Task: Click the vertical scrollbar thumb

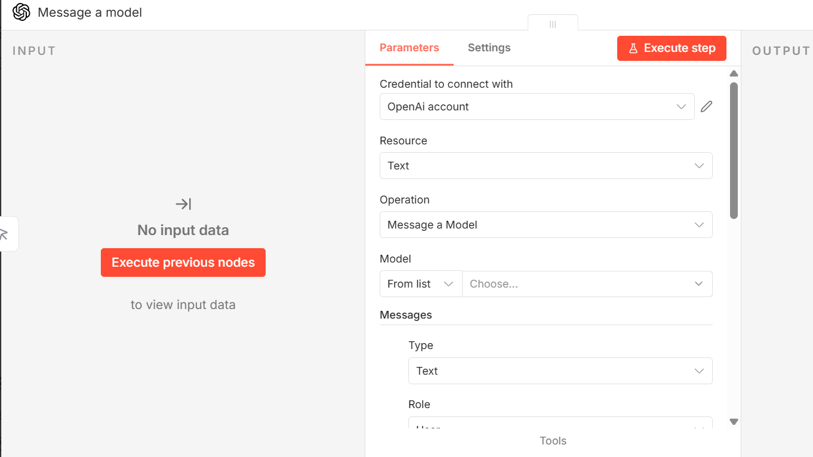Action: click(x=734, y=150)
